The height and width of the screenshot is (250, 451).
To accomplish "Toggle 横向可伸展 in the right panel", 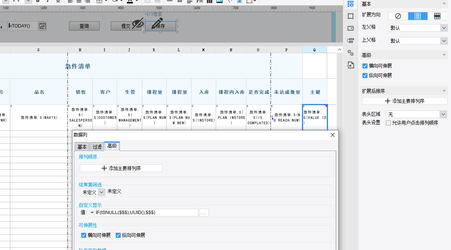I will point(365,66).
